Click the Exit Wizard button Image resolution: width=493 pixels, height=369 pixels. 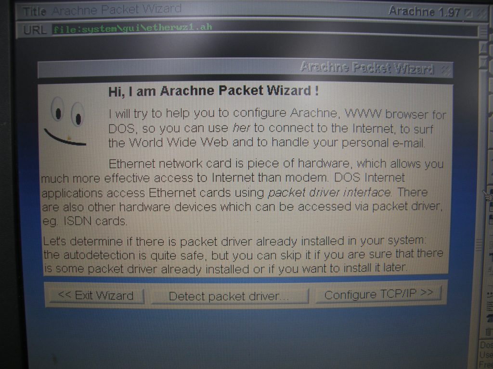pos(96,295)
